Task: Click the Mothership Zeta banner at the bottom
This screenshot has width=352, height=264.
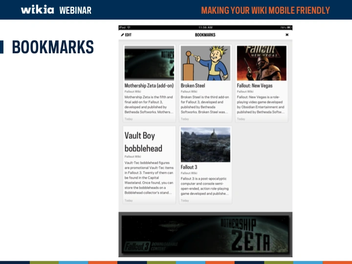Action: pyautogui.click(x=205, y=235)
